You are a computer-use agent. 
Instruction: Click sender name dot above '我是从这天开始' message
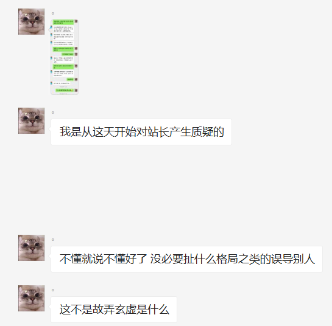click(53, 113)
